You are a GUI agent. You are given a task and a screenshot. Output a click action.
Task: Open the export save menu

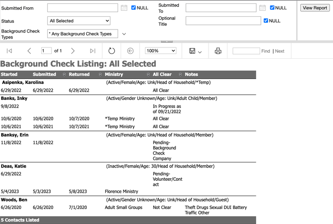coord(195,51)
